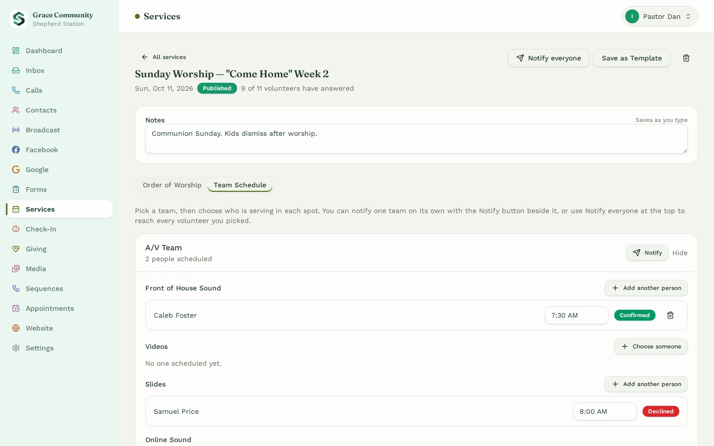Screen dimensions: 714x446
Task: Edit Caleb Foster's 7:30 AM time field
Action: click(576, 315)
